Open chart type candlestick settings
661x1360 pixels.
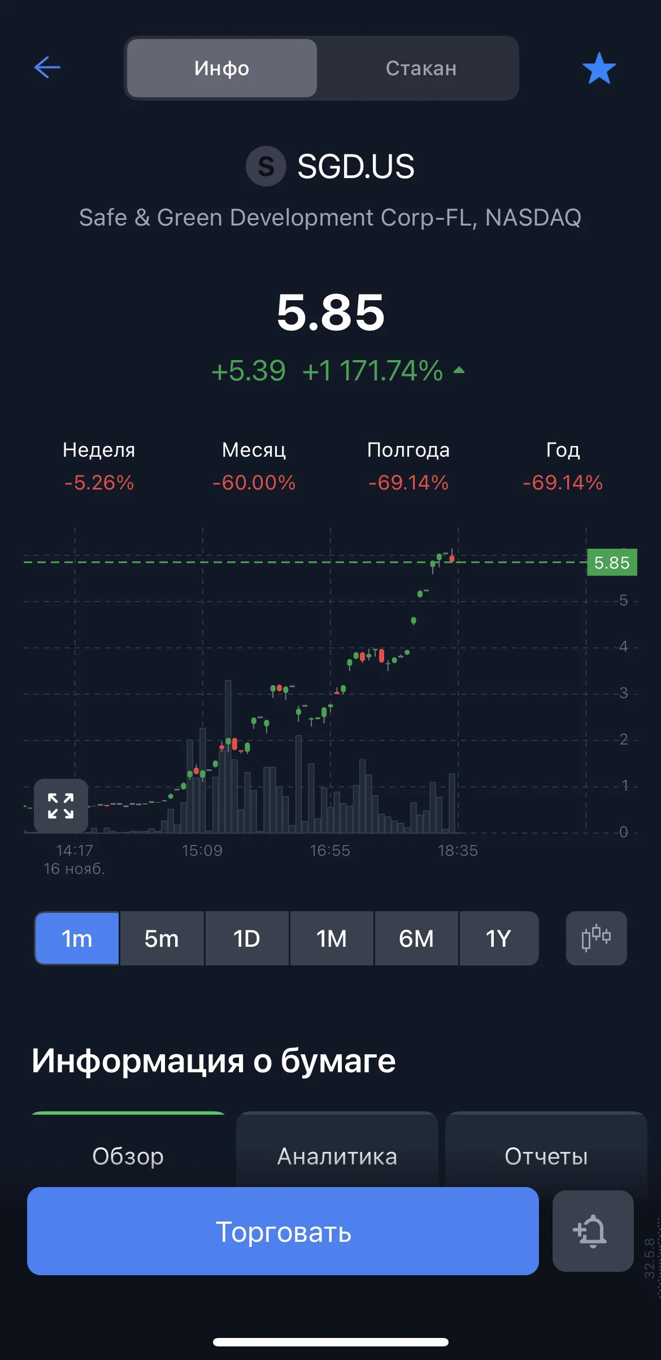pyautogui.click(x=596, y=938)
